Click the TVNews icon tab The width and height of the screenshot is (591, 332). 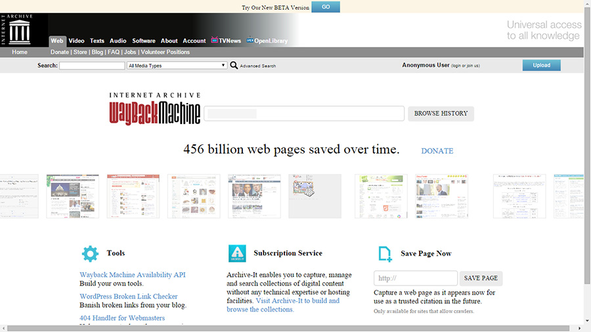pyautogui.click(x=226, y=41)
